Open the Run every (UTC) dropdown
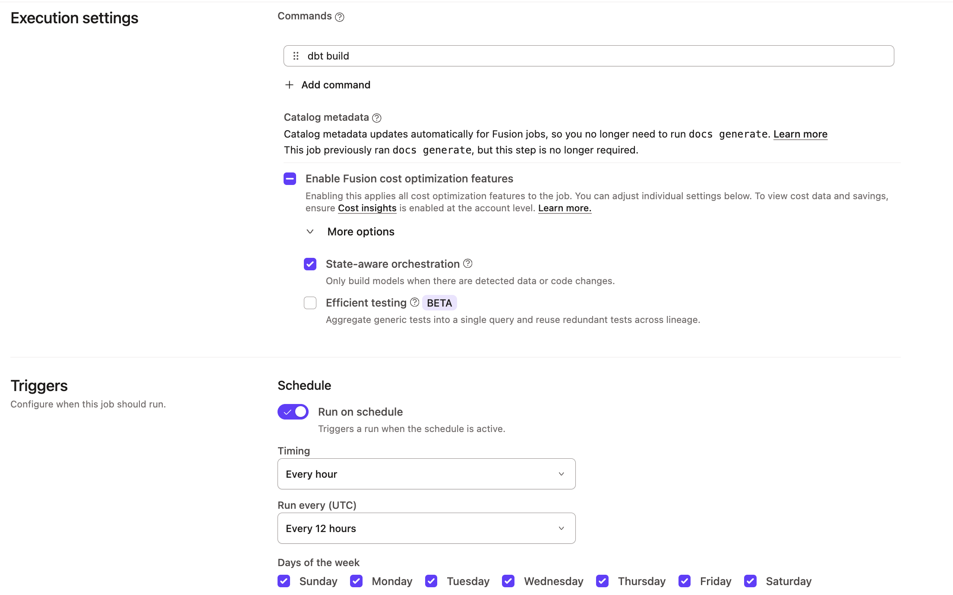 point(426,528)
